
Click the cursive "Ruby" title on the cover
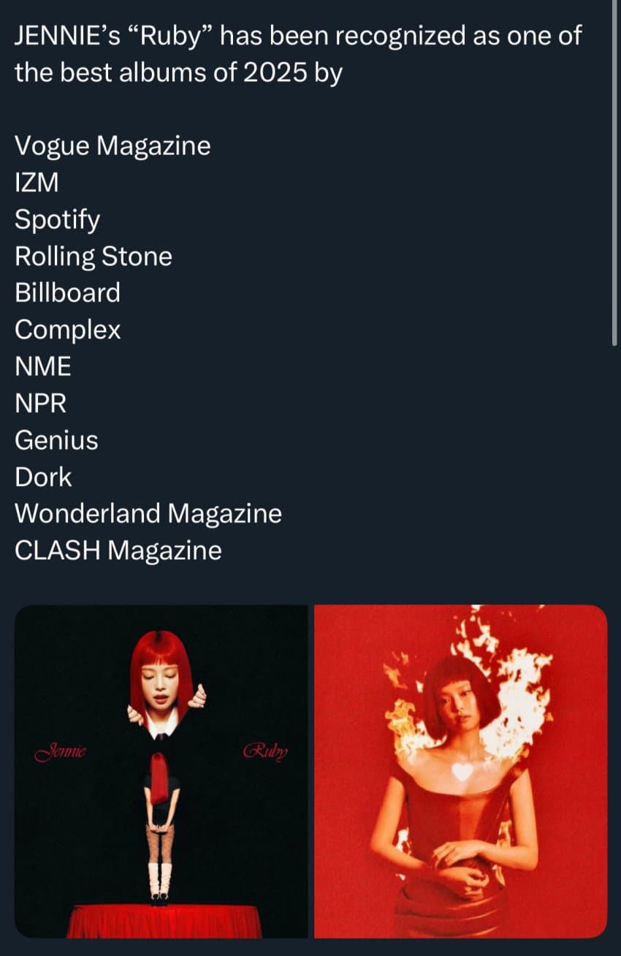click(x=265, y=751)
